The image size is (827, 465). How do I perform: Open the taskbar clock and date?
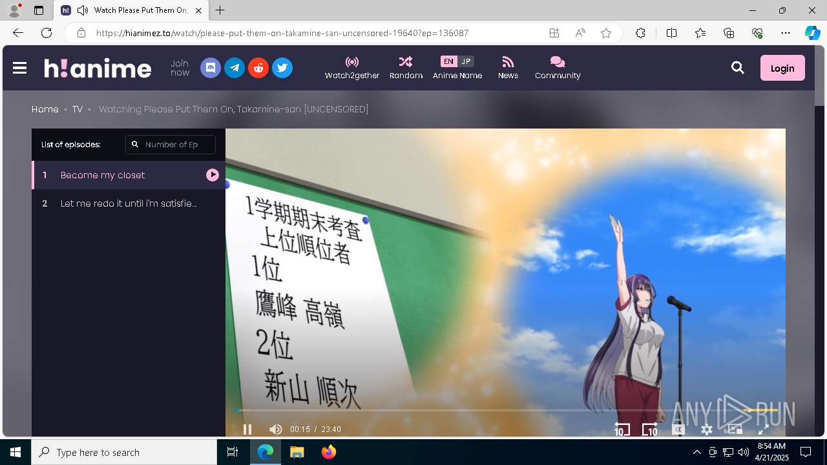point(771,452)
